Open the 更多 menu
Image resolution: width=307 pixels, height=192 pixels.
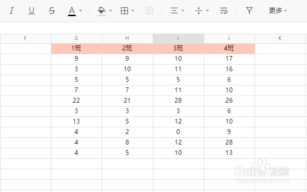(x=277, y=10)
